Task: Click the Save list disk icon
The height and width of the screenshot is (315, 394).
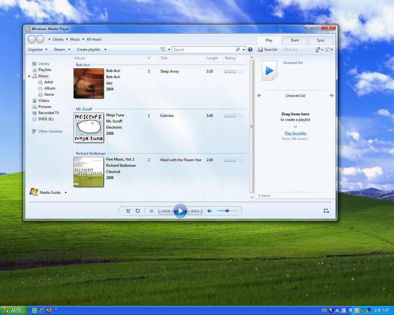Action: (260, 50)
